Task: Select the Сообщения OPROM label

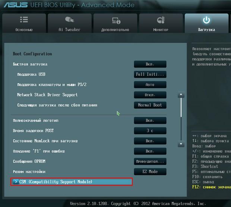Action: (x=29, y=161)
